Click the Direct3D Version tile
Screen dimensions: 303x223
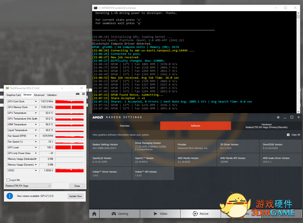tap(281, 146)
